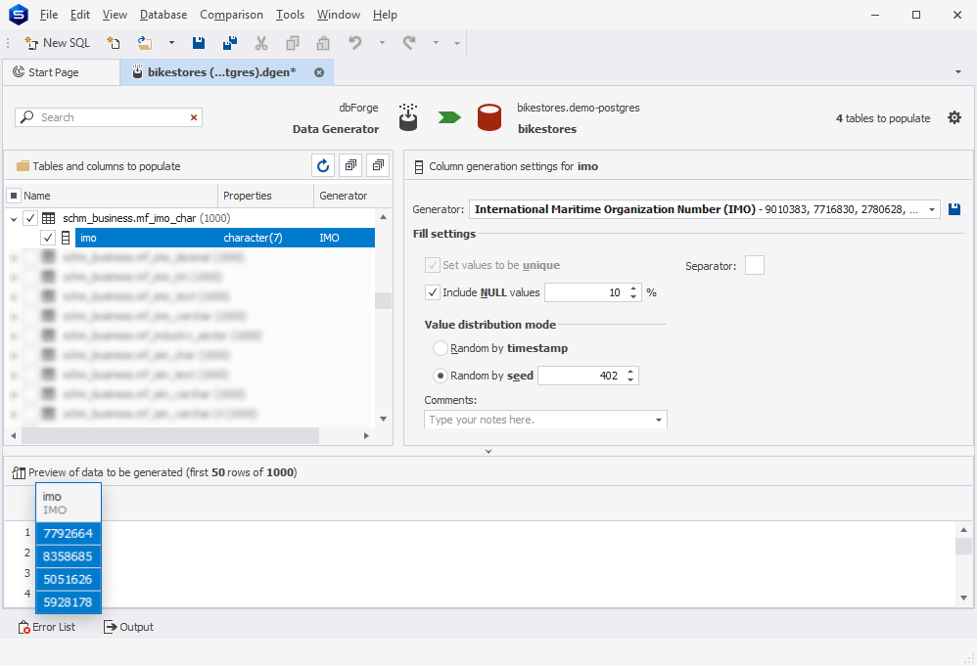This screenshot has height=666, width=977.
Task: Click the imo column header in preview
Action: (68, 503)
